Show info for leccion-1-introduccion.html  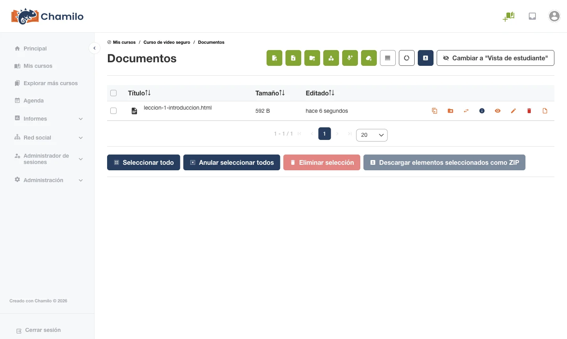point(482,111)
